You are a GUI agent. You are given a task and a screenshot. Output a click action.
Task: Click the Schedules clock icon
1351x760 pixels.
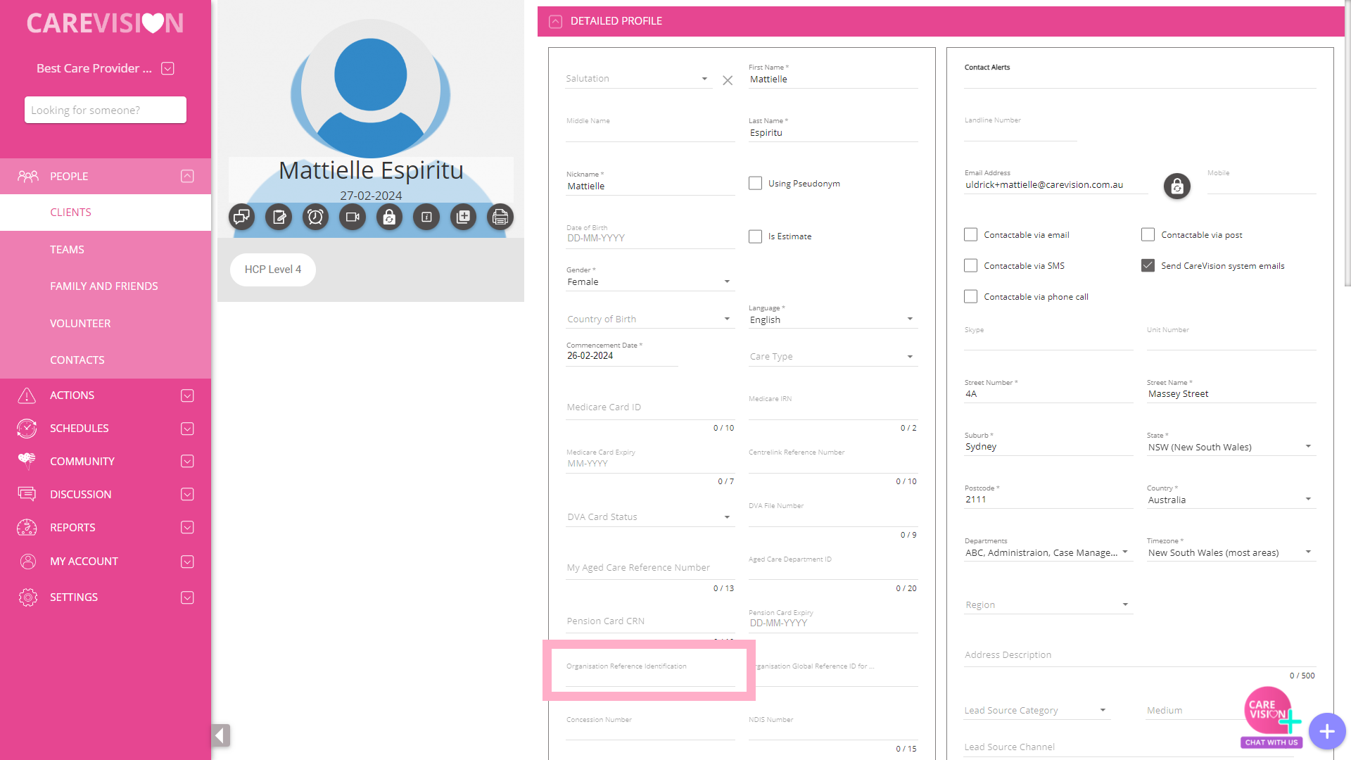click(27, 428)
